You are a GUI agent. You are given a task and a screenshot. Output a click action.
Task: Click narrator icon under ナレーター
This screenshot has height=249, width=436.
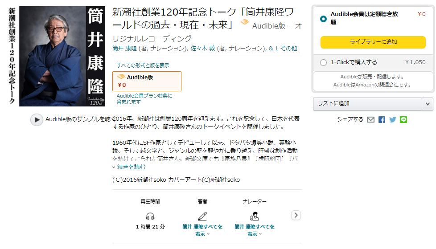pos(254,216)
